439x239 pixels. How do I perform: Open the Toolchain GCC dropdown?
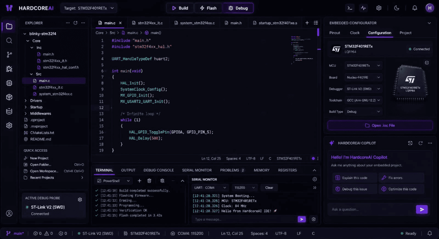363,100
